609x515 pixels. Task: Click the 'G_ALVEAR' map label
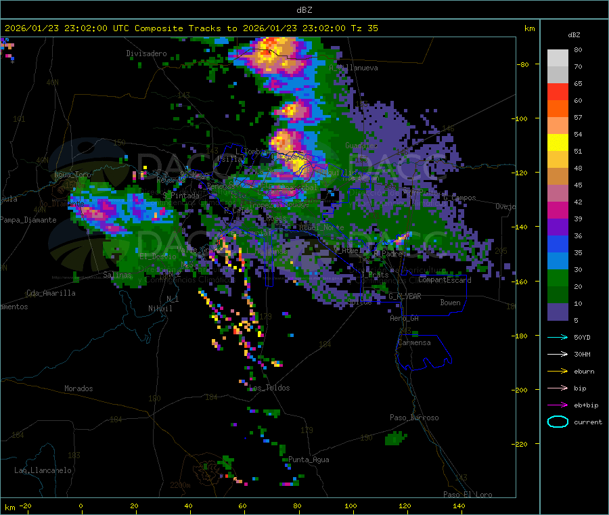(x=405, y=296)
